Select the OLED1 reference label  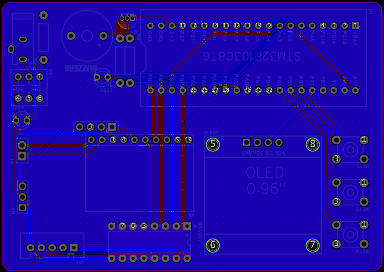tap(211, 133)
